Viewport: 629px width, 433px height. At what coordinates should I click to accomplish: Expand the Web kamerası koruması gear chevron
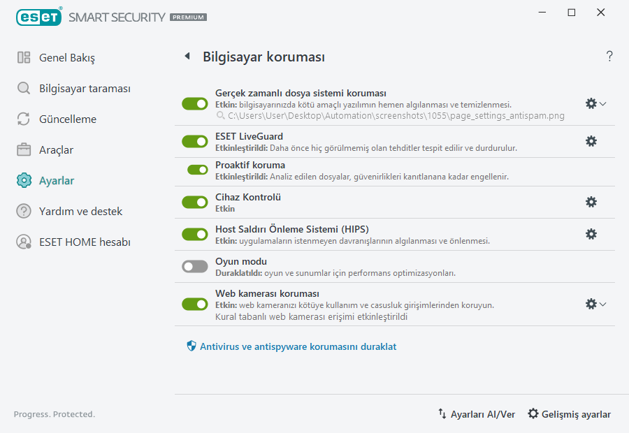[x=602, y=304]
